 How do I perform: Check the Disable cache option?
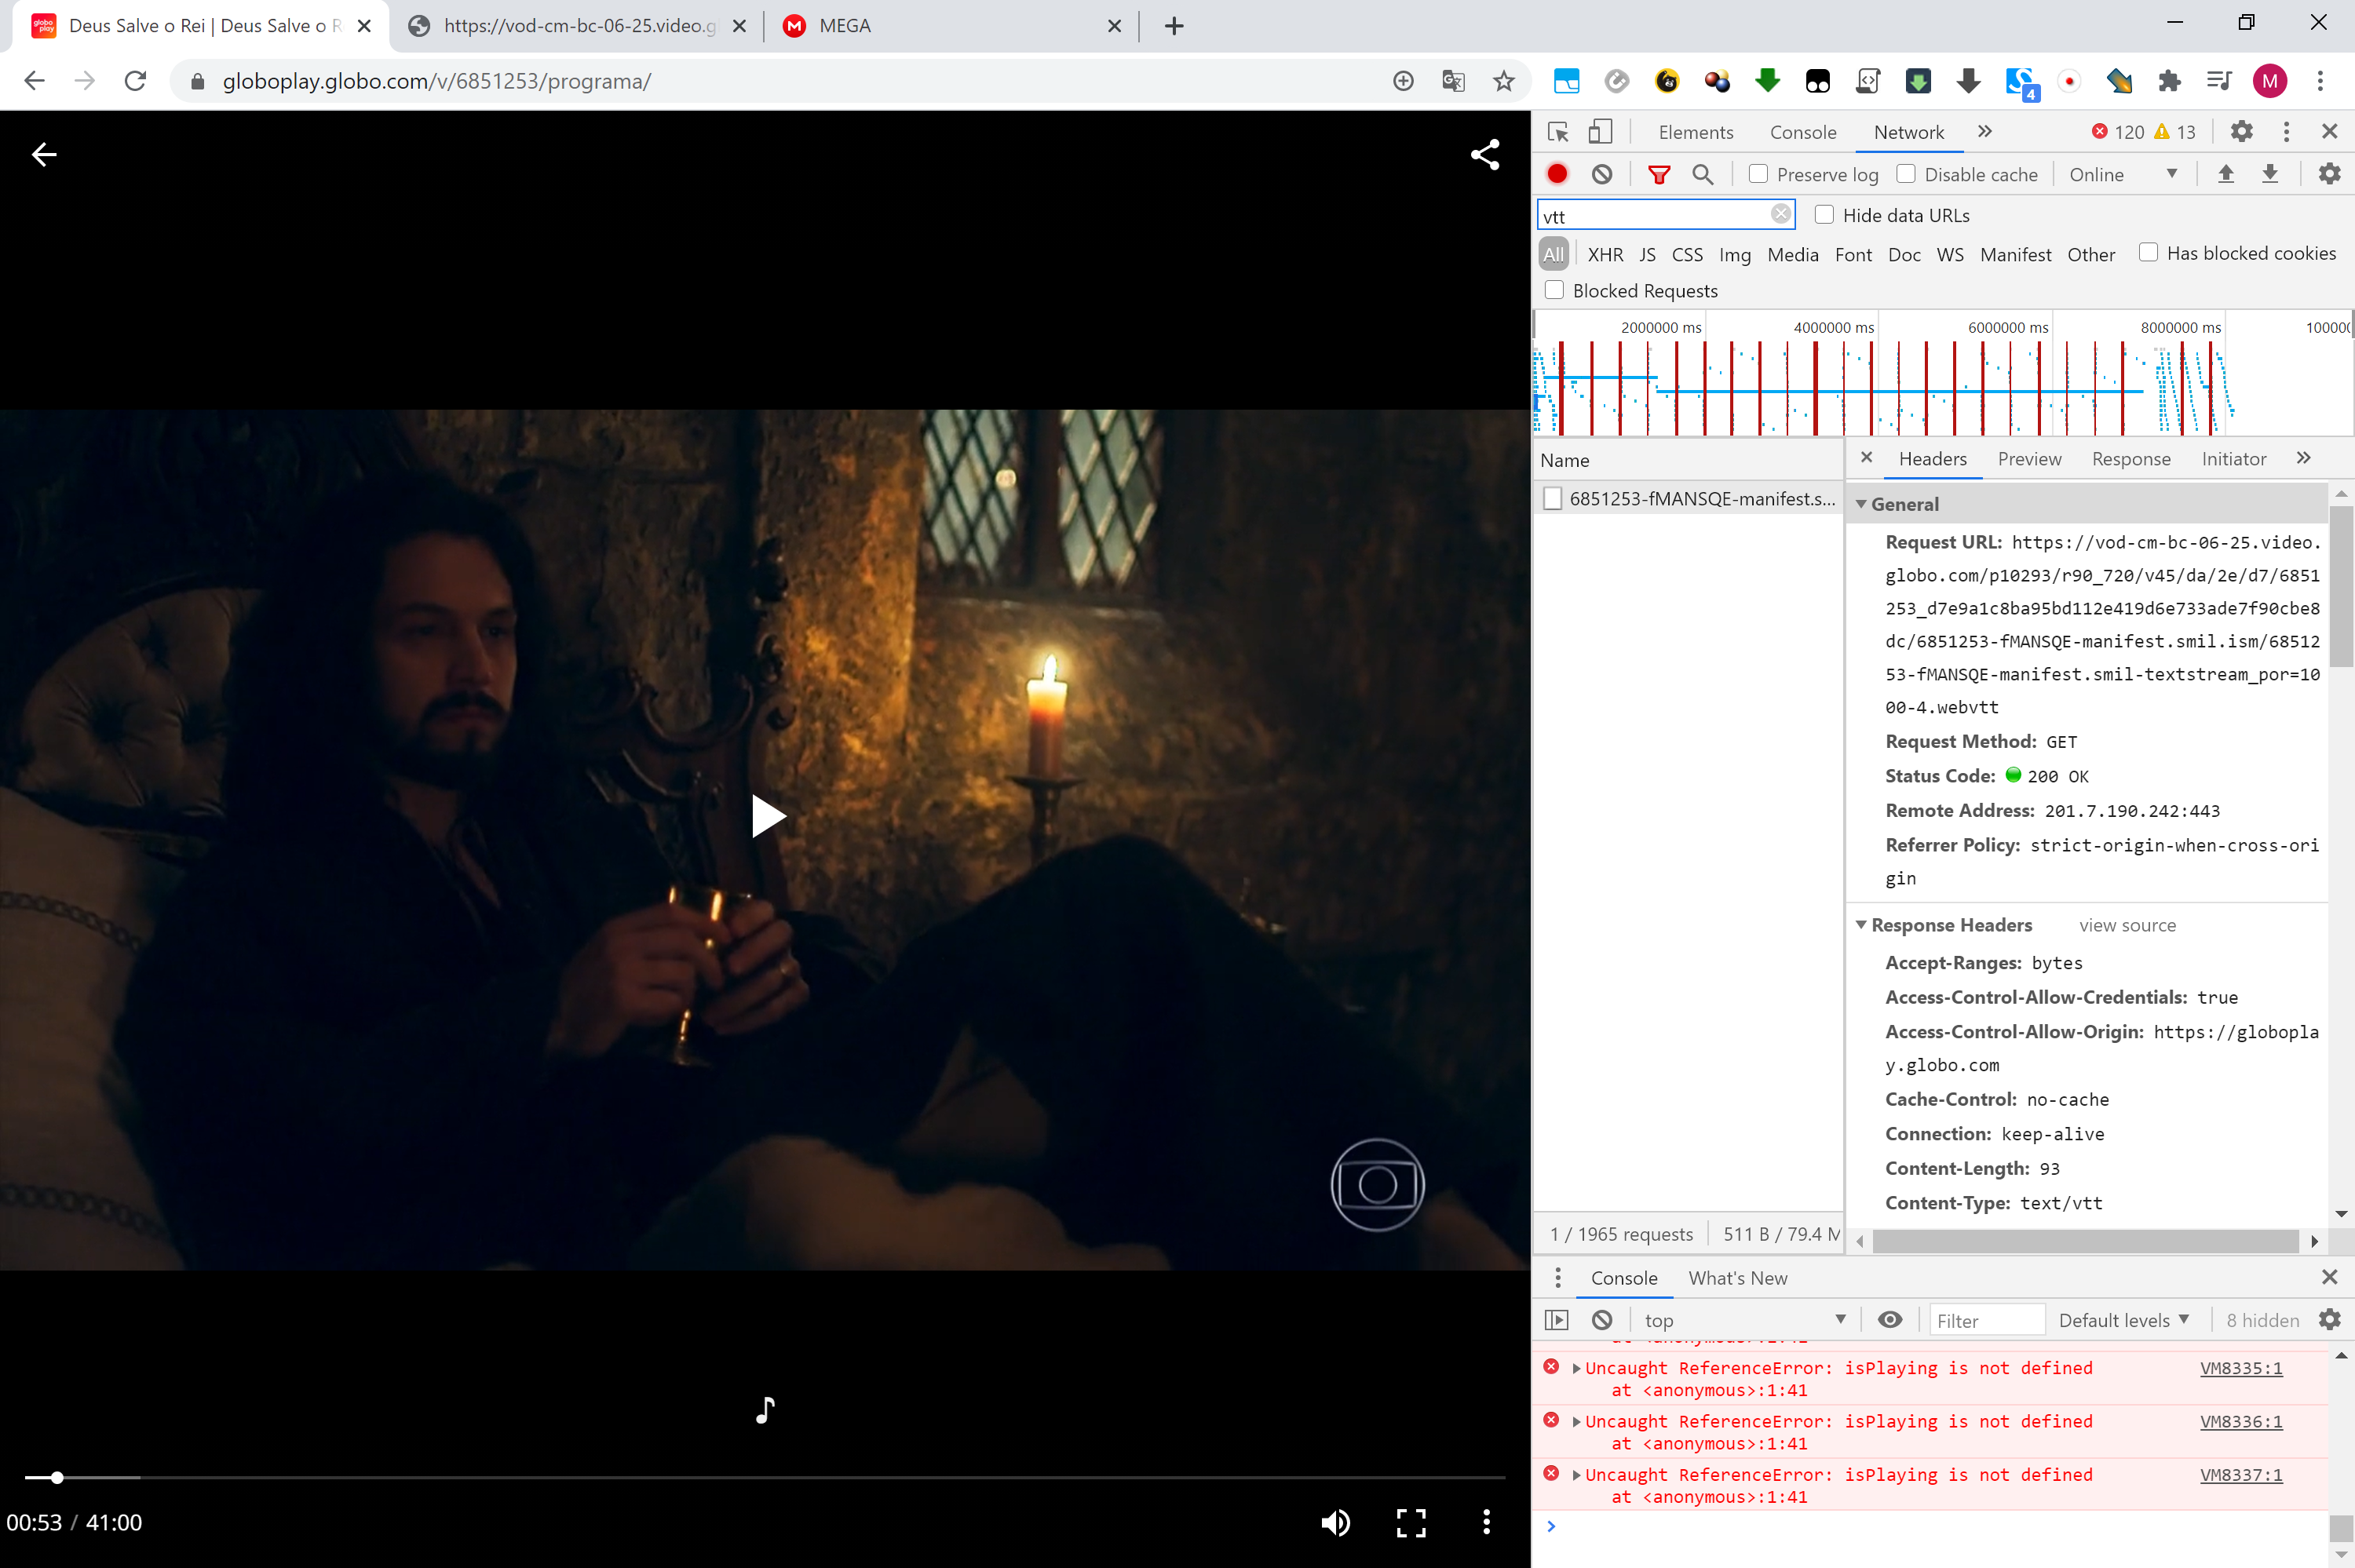(1906, 174)
